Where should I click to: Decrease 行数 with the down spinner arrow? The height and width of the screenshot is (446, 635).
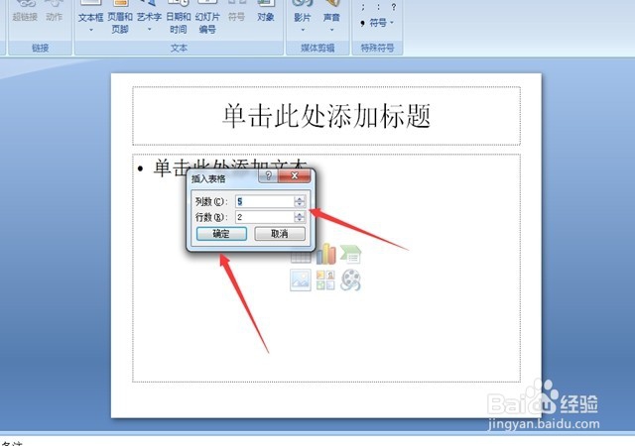300,220
